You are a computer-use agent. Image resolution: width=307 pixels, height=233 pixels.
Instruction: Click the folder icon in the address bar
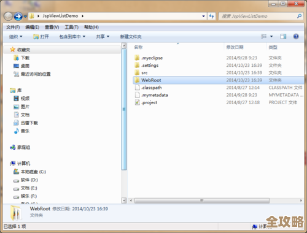tap(31, 16)
